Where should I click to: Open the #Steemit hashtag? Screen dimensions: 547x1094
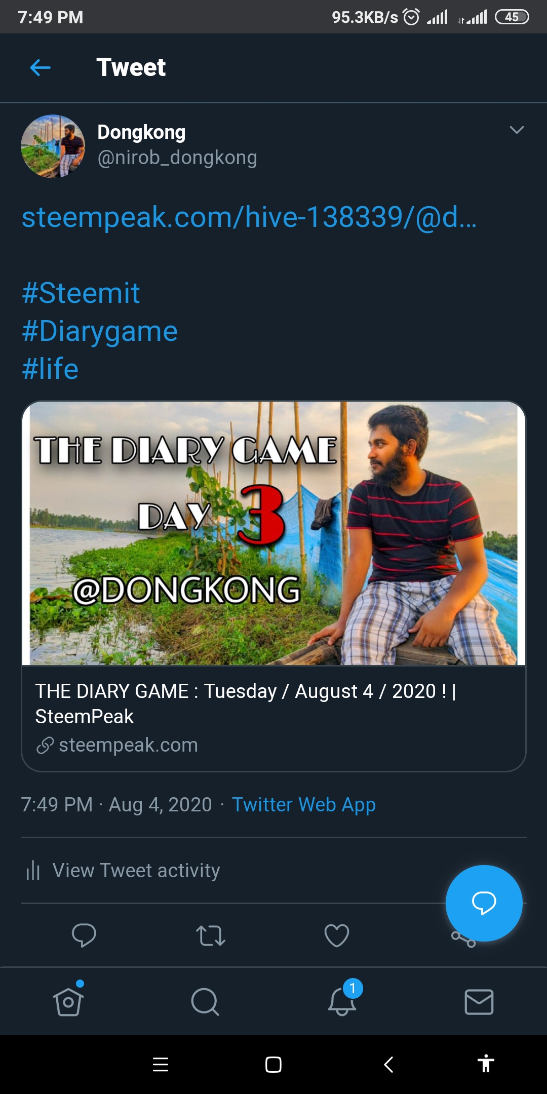pos(81,293)
